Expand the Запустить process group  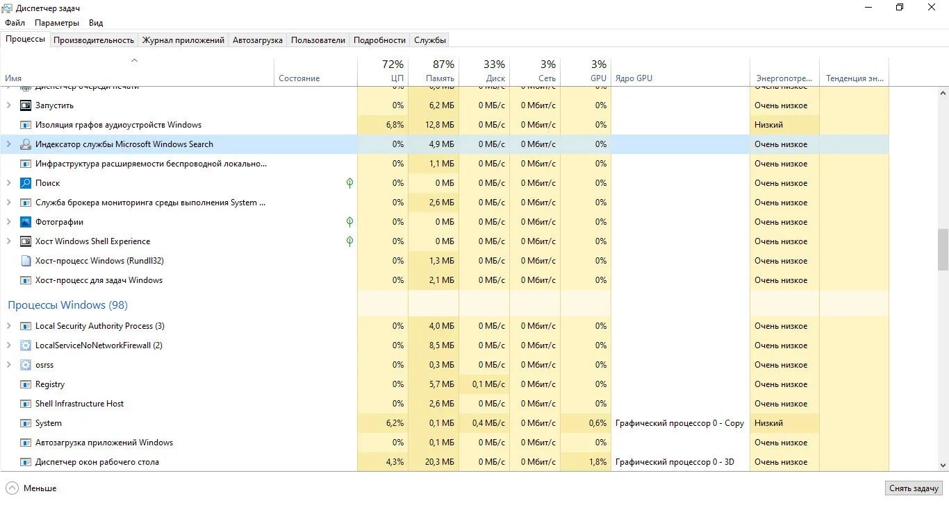click(8, 105)
